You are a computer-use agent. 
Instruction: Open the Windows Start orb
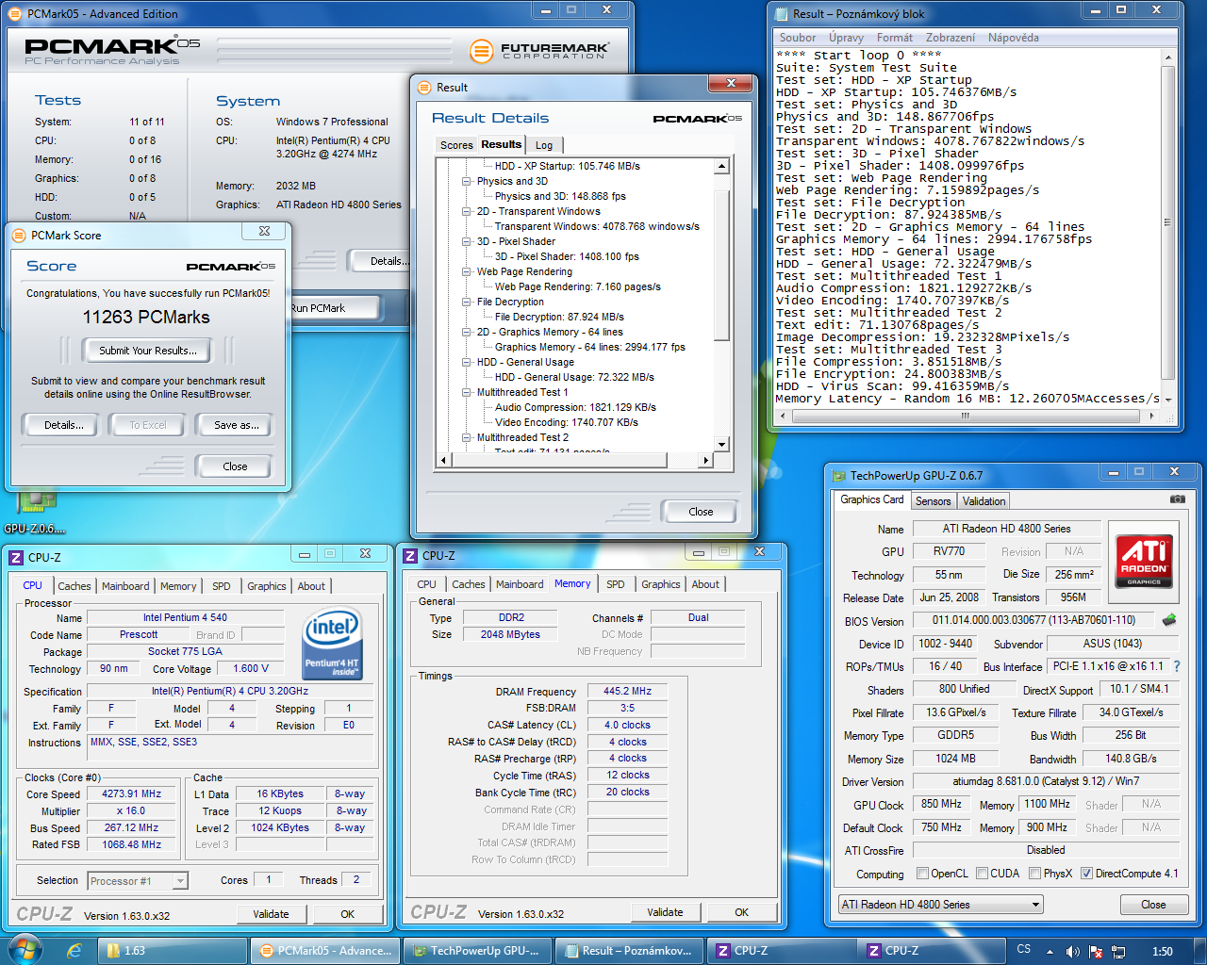[25, 950]
